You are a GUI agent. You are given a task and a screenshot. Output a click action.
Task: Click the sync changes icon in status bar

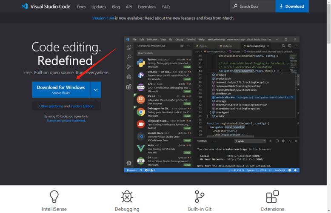click(x=141, y=170)
